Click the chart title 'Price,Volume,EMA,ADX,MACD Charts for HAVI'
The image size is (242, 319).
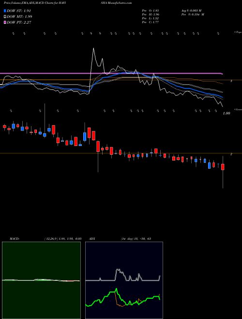tap(36, 3)
